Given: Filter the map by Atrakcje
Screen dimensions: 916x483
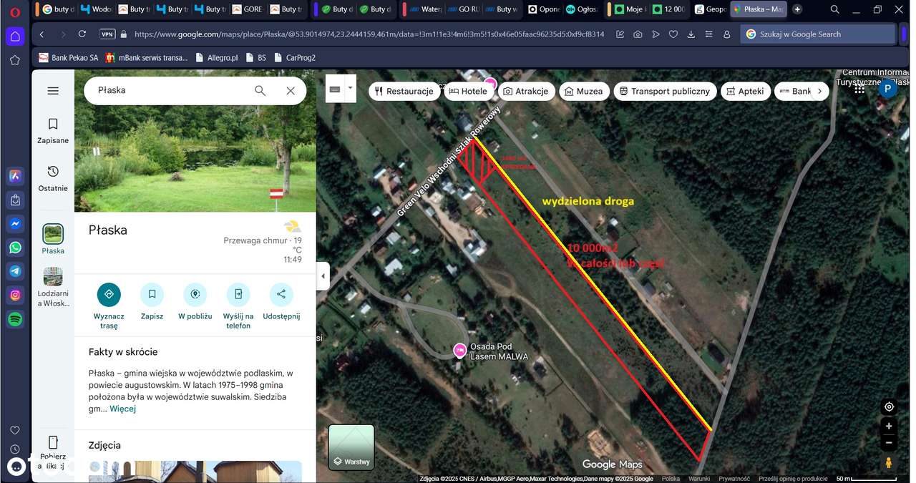Looking at the screenshot, I should 526,91.
